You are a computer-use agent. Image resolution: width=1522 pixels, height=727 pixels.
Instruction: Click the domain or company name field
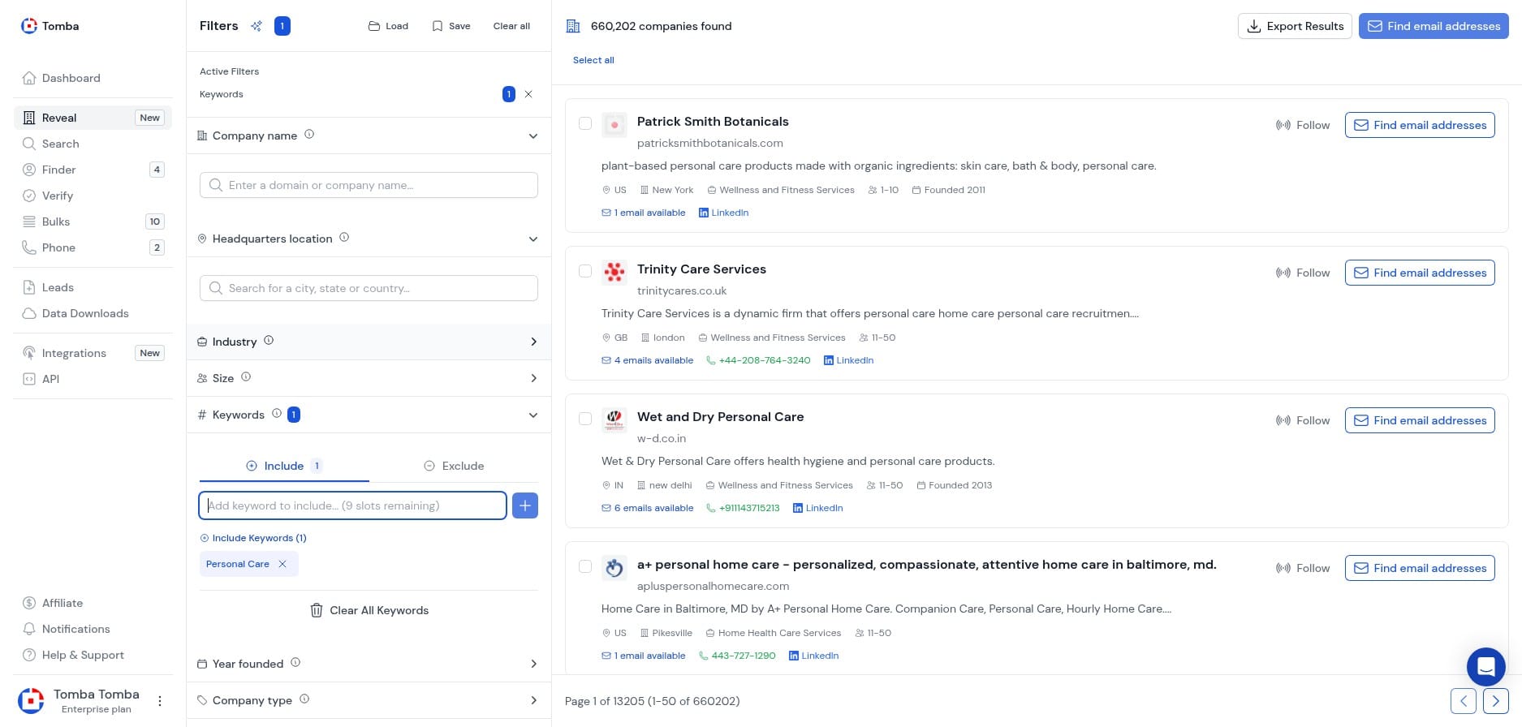point(369,185)
